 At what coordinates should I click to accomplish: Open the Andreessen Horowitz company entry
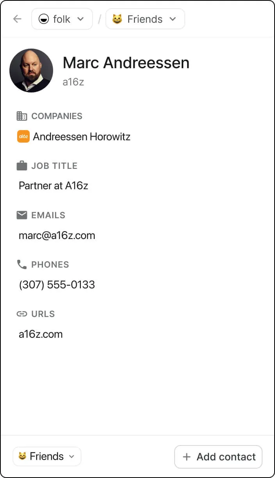(81, 137)
